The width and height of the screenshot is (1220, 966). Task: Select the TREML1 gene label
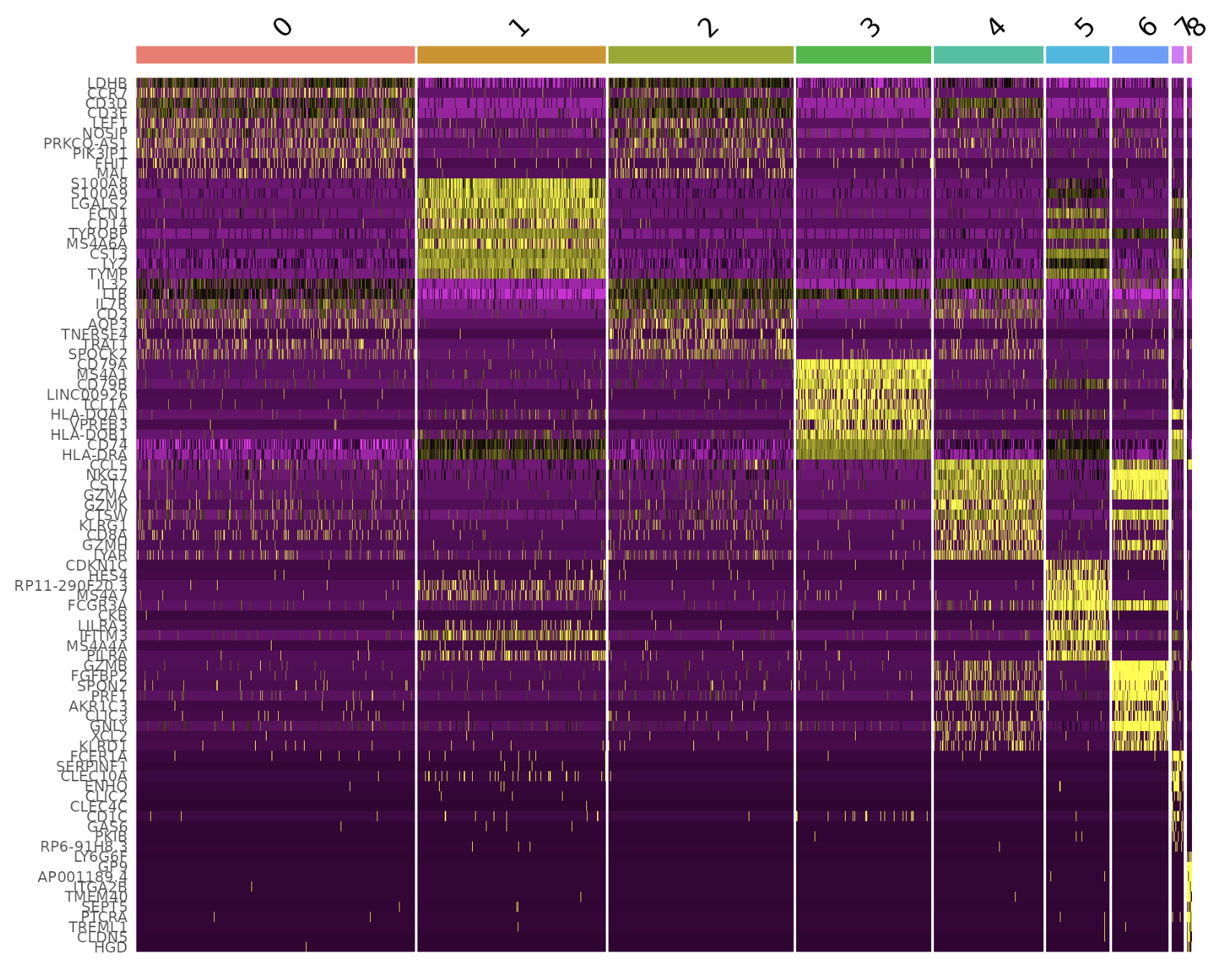(98, 929)
